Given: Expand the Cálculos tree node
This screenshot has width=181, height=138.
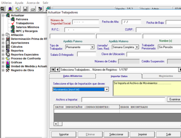Looking at the screenshot, I should tap(3, 47).
